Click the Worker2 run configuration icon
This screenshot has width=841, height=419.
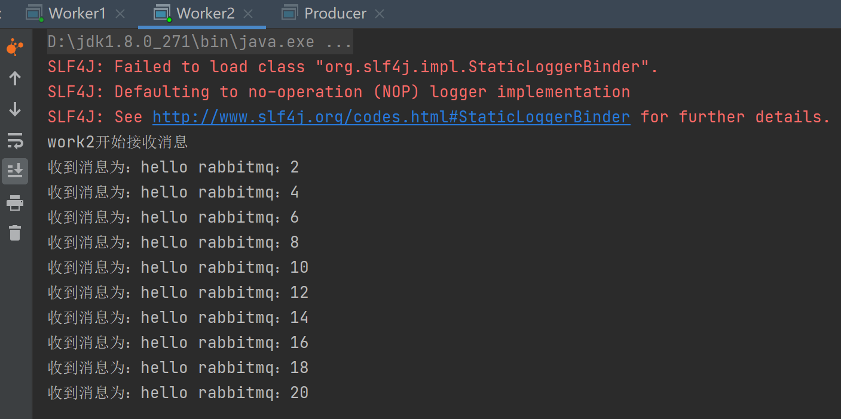click(x=162, y=13)
